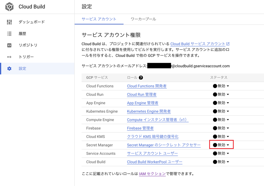Click the Compute Engine service cell

pyautogui.click(x=100, y=120)
